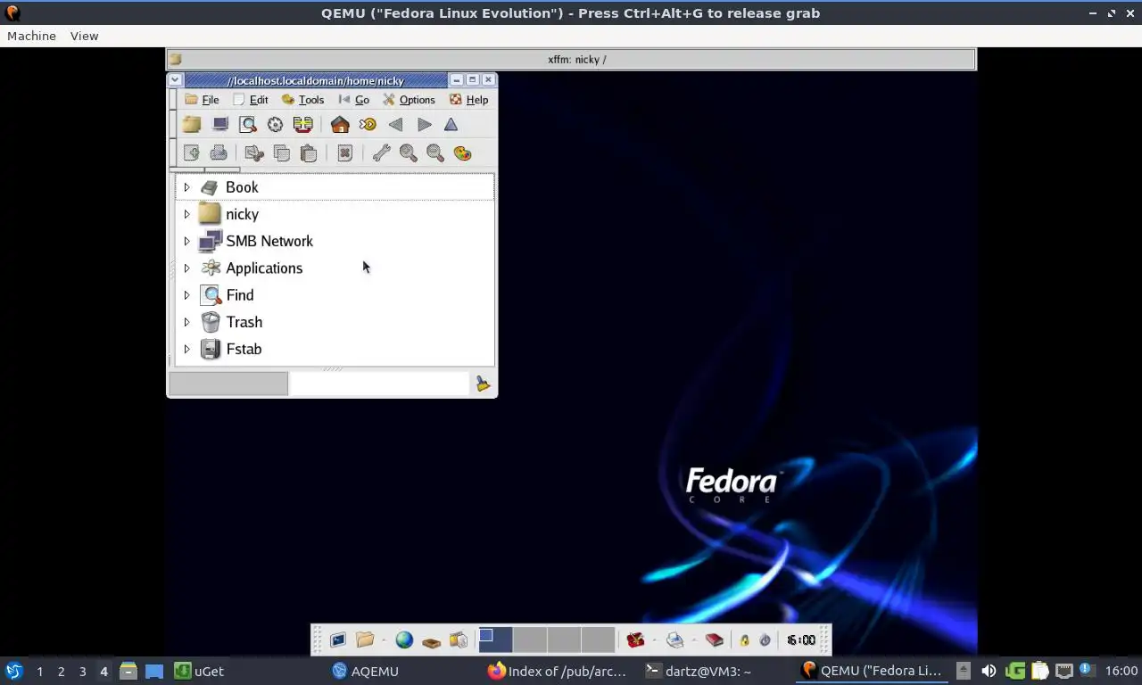Open the Tools menu in xffm

302,100
